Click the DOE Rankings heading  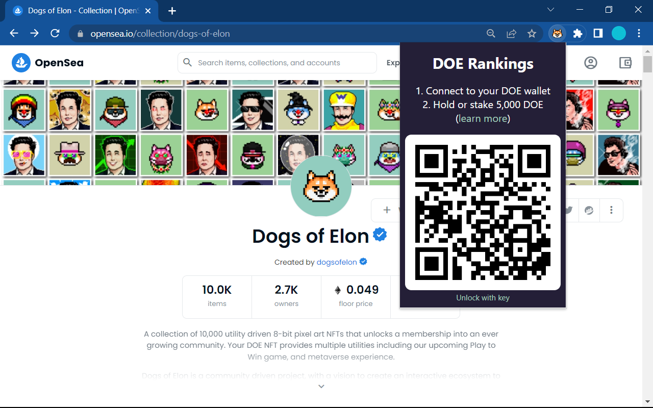pos(483,64)
